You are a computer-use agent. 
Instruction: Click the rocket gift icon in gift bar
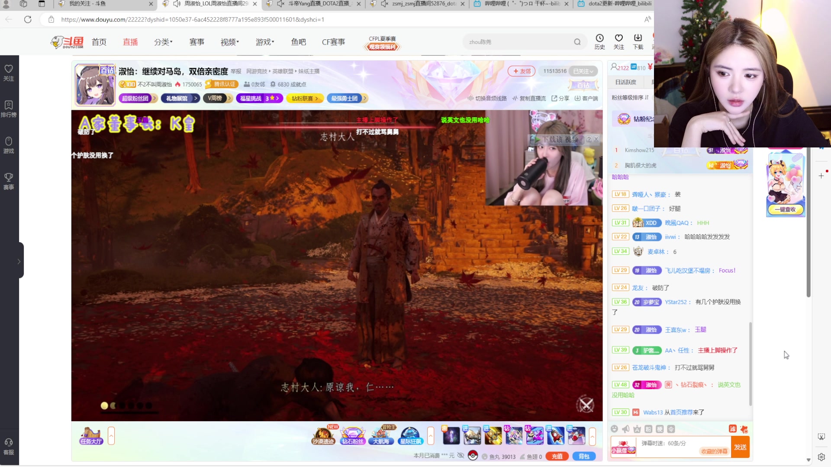point(555,435)
